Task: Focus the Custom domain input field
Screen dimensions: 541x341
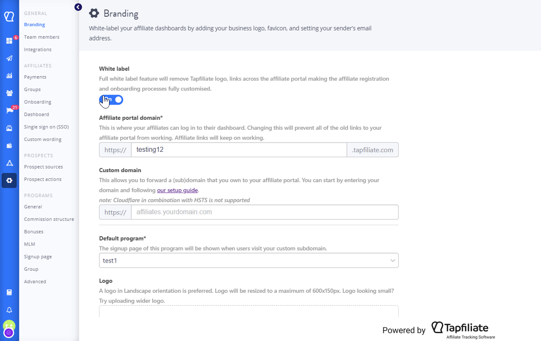Action: click(264, 212)
